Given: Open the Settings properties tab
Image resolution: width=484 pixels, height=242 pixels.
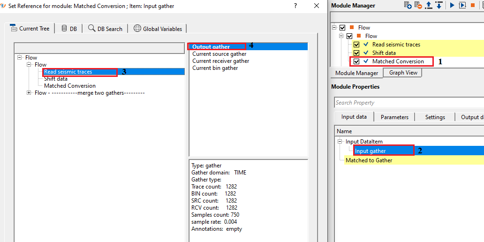Looking at the screenshot, I should tap(435, 117).
